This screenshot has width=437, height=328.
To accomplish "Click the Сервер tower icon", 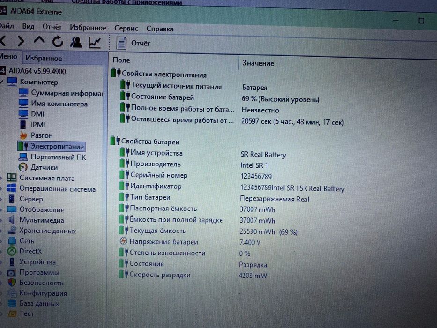I will 11,199.
